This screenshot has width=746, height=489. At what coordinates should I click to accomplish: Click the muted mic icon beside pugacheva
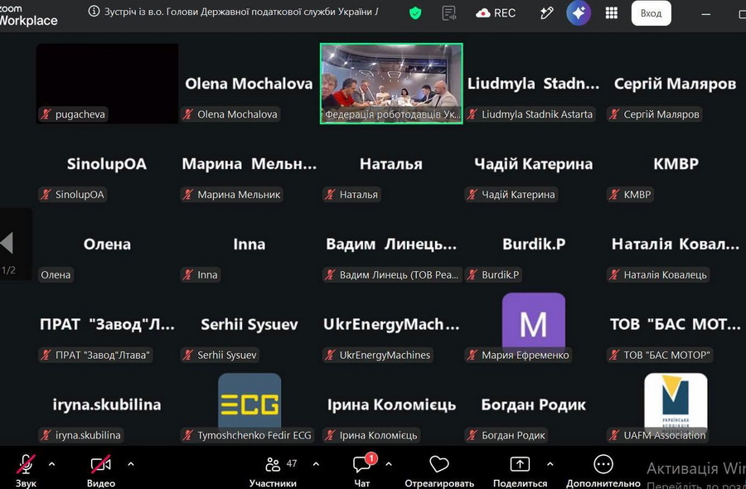coord(46,114)
